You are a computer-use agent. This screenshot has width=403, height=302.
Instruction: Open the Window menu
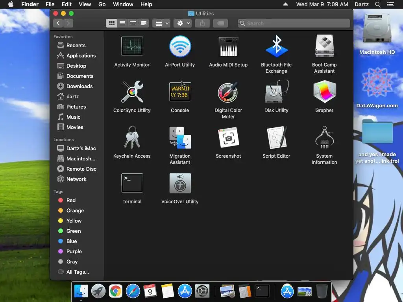123,4
